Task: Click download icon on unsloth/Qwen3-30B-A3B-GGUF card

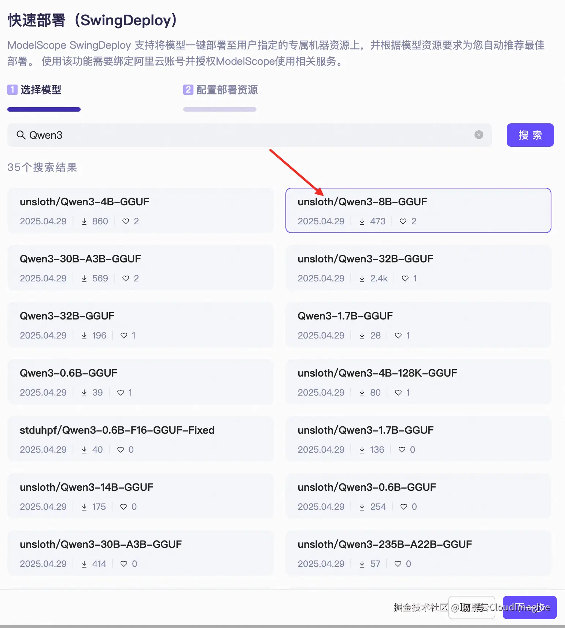Action: [x=84, y=564]
